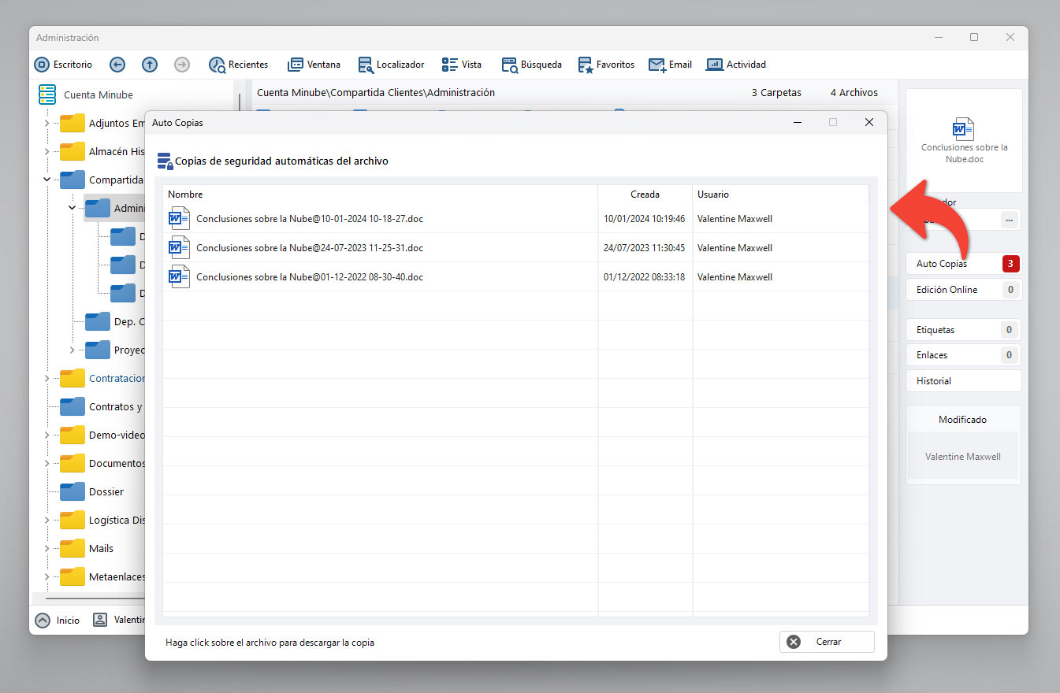Image resolution: width=1060 pixels, height=693 pixels.
Task: Click Valentine Maxwell under Modificado
Action: tap(963, 457)
